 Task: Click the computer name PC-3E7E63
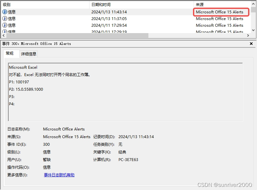[128, 160]
